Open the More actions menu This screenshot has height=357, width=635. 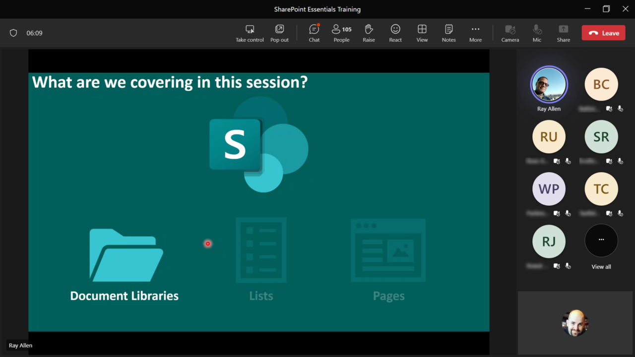475,33
